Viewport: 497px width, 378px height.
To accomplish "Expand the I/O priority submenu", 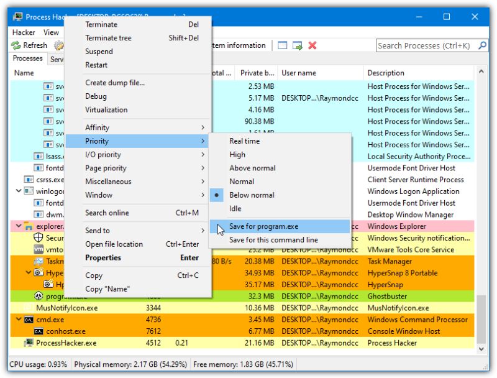I will click(x=137, y=154).
